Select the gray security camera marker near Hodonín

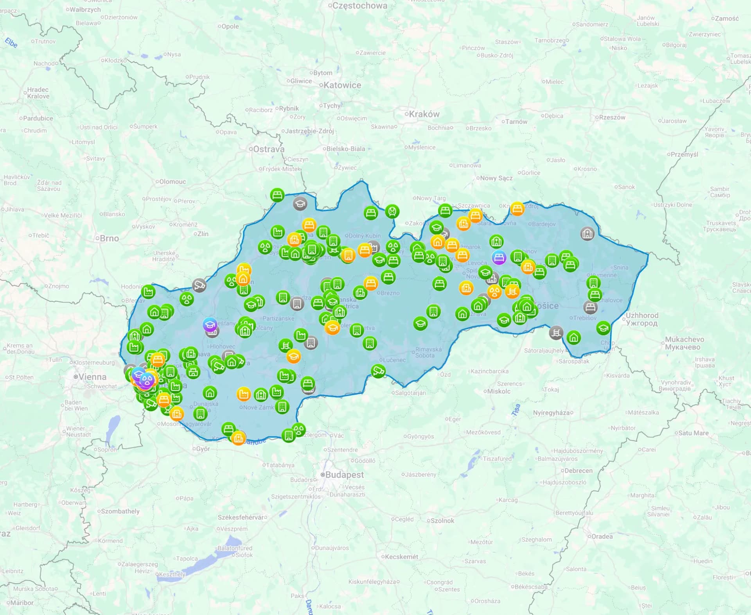(199, 285)
